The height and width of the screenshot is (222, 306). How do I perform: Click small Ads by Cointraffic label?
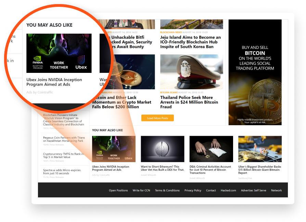pyautogui.click(x=101, y=175)
